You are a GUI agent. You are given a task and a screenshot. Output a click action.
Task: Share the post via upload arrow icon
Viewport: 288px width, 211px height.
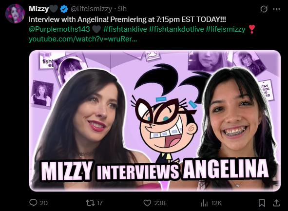point(276,203)
